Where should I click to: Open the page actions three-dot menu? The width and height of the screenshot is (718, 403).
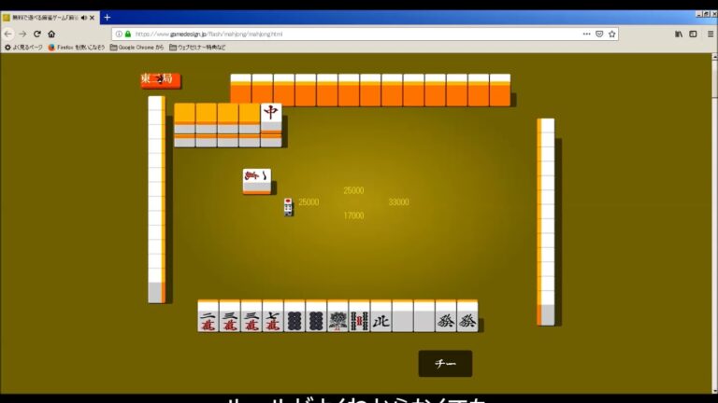click(x=586, y=34)
